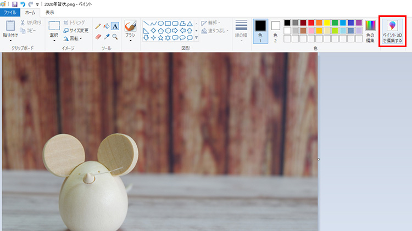The width and height of the screenshot is (412, 231).
Task: Undo using the quick access arrow
Action: (23, 3)
